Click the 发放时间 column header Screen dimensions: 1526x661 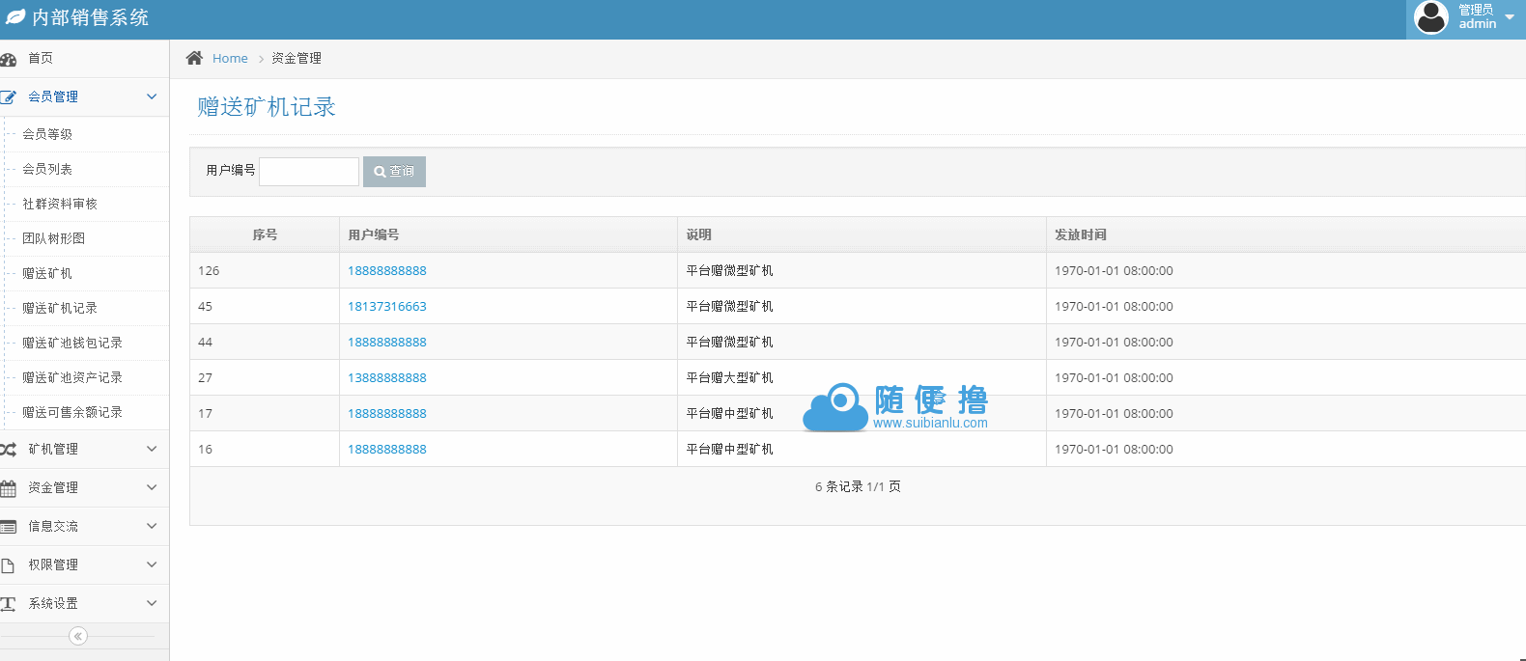[1286, 234]
